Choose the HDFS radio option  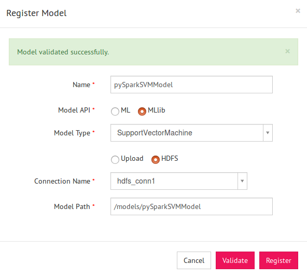(156, 160)
